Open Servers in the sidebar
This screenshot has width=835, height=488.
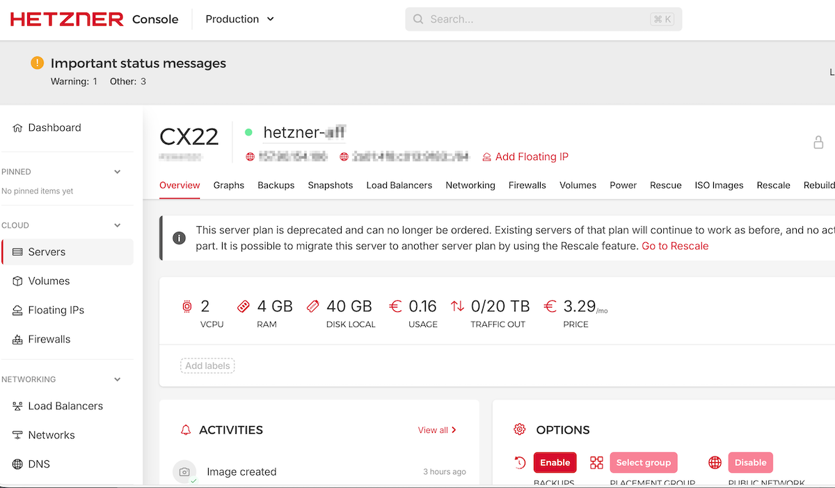[x=67, y=252]
